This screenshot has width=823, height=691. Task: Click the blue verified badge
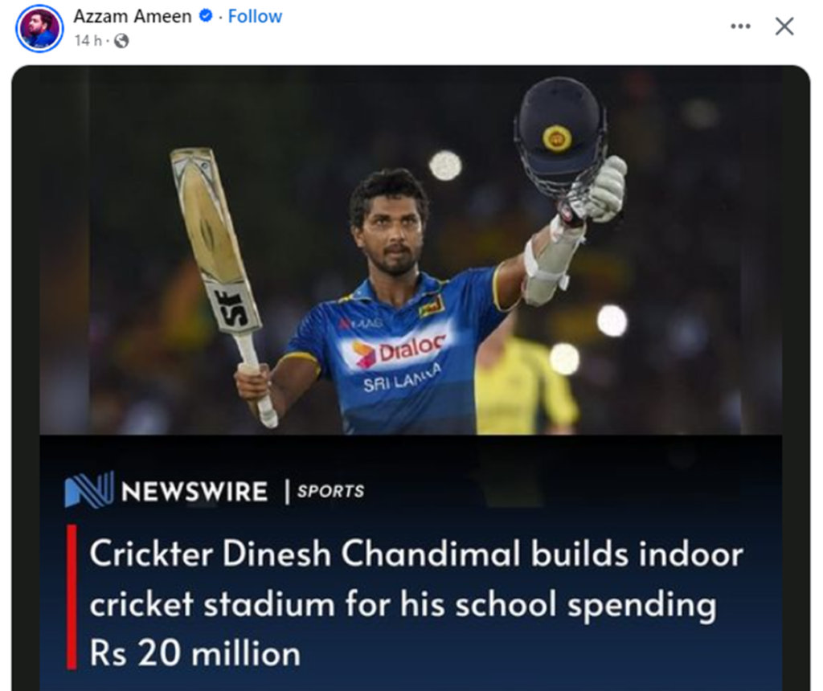206,16
